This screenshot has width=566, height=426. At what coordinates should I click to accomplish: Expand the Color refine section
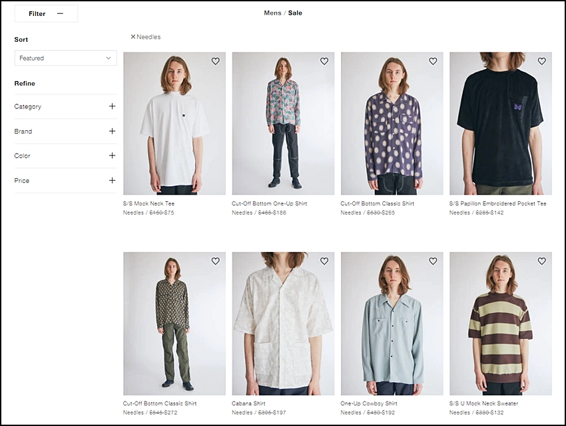[65, 156]
